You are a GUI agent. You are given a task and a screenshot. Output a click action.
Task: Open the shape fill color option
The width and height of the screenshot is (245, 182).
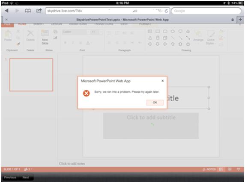point(221,32)
